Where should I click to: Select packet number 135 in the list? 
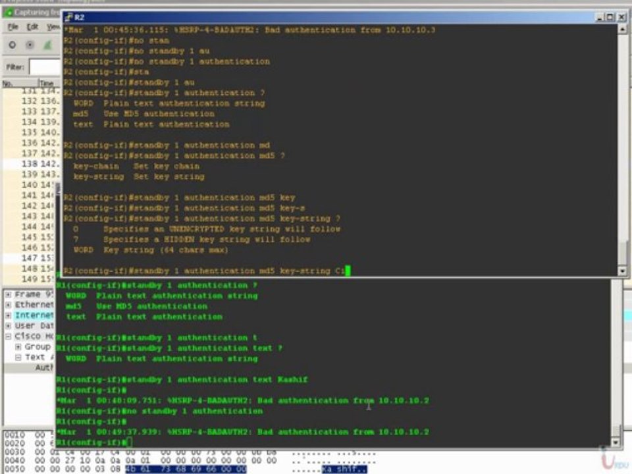click(x=32, y=132)
